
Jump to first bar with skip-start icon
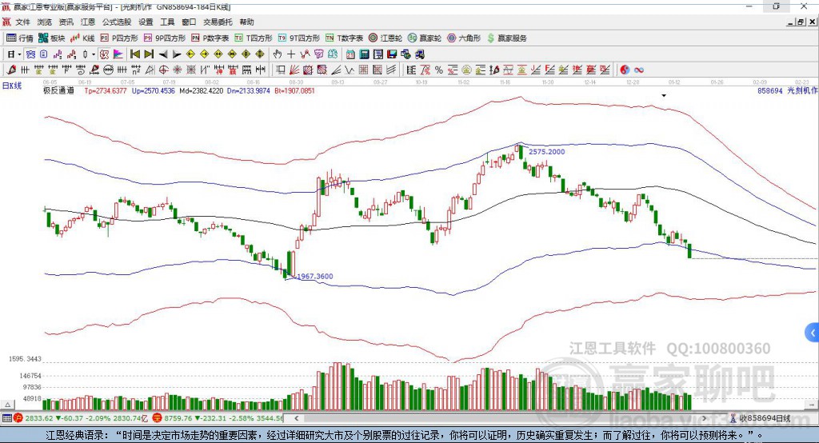tap(134, 54)
